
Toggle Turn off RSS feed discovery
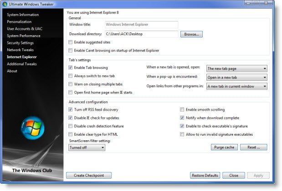click(70, 110)
